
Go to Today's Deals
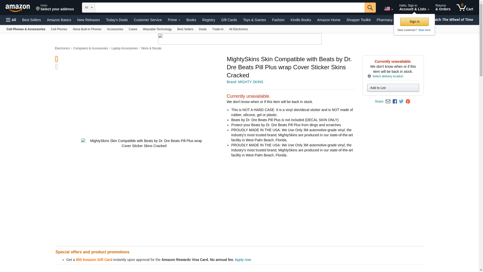(x=117, y=20)
